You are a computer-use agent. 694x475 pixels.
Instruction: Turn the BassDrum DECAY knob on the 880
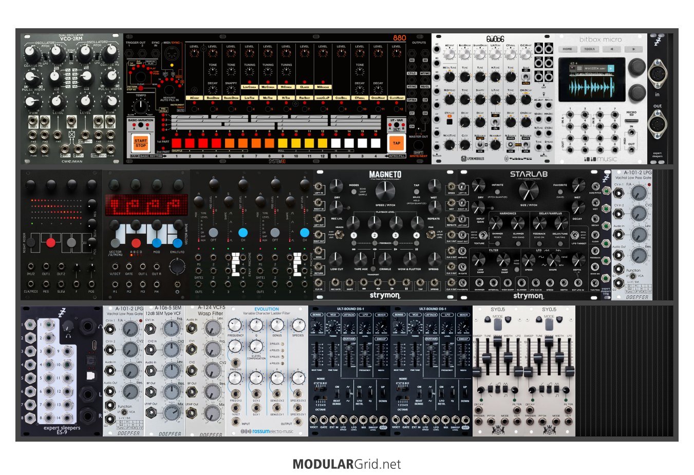coord(213,89)
